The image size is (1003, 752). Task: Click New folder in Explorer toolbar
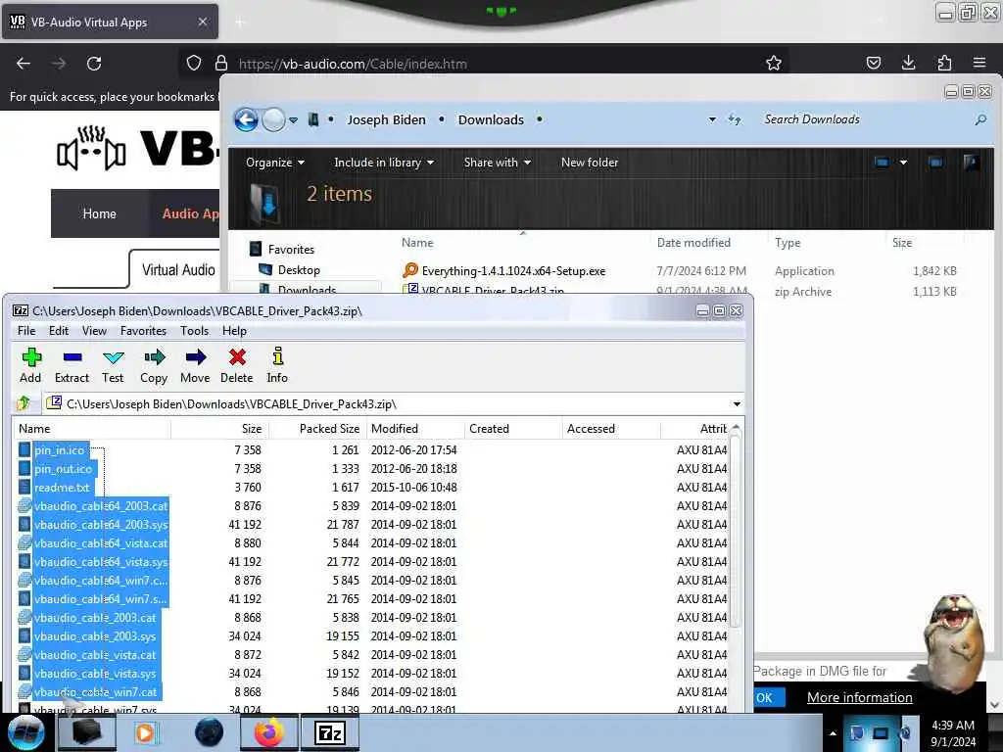pyautogui.click(x=590, y=163)
